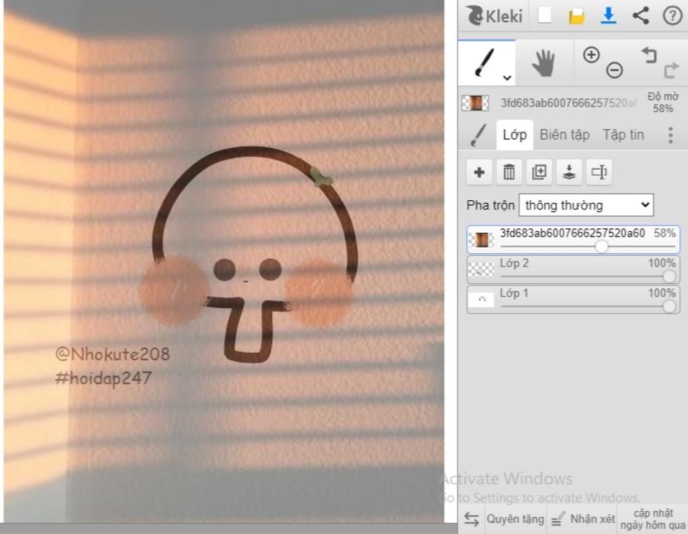Swap panel side with arrows icon

coord(471,519)
